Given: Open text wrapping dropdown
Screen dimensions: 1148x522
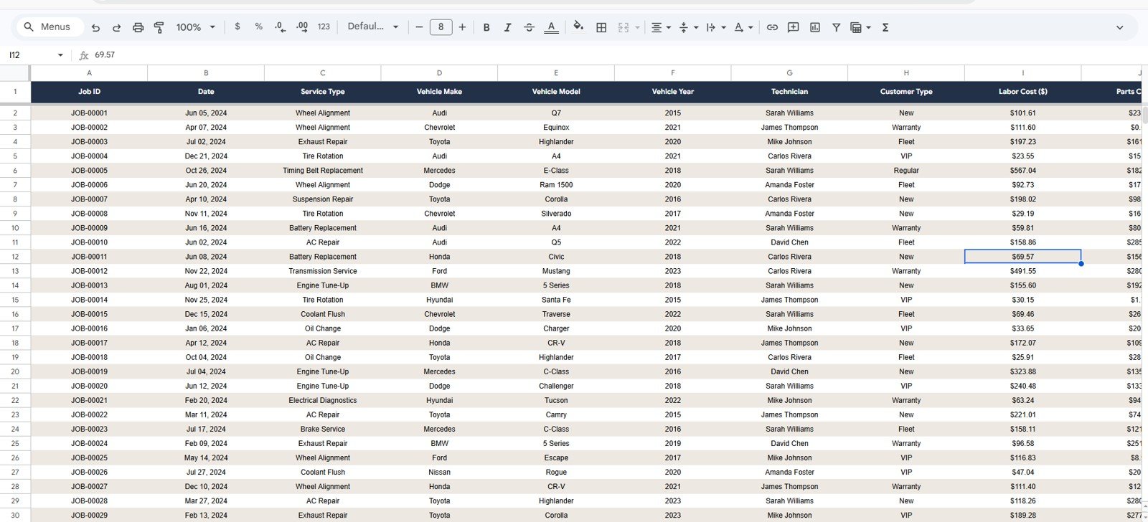Looking at the screenshot, I should [715, 27].
